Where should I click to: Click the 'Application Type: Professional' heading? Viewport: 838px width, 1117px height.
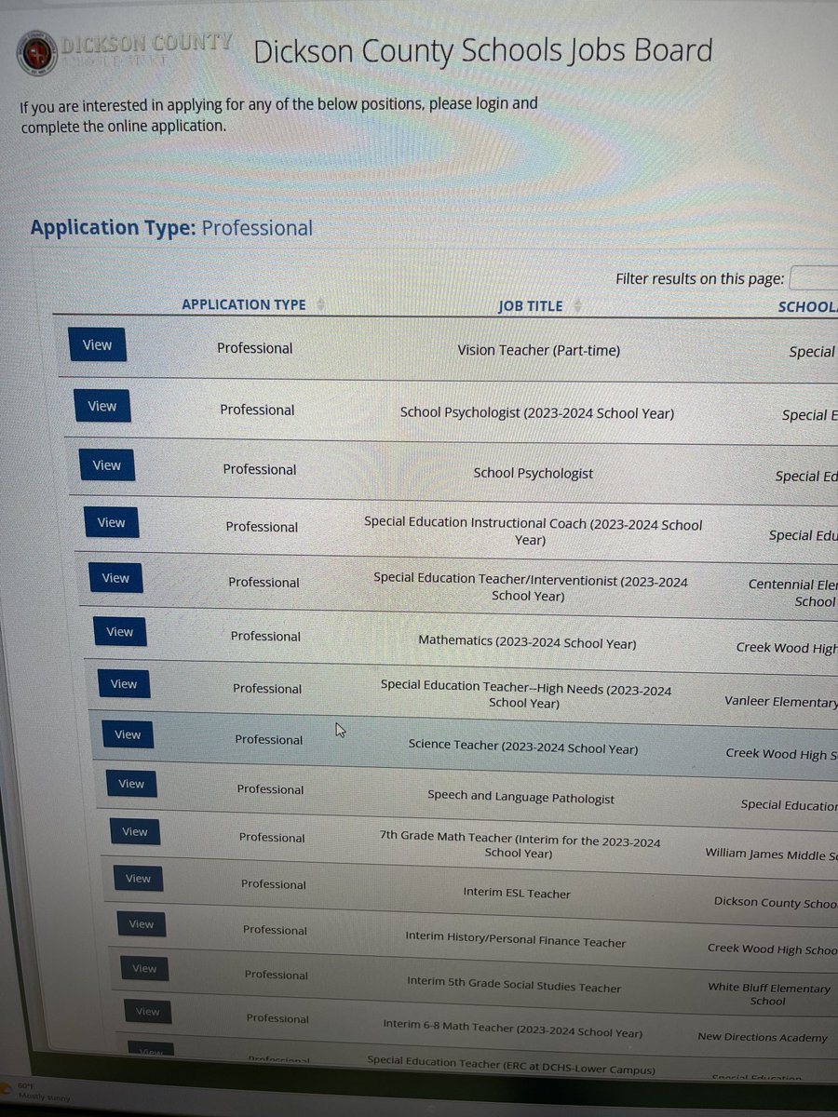click(171, 228)
